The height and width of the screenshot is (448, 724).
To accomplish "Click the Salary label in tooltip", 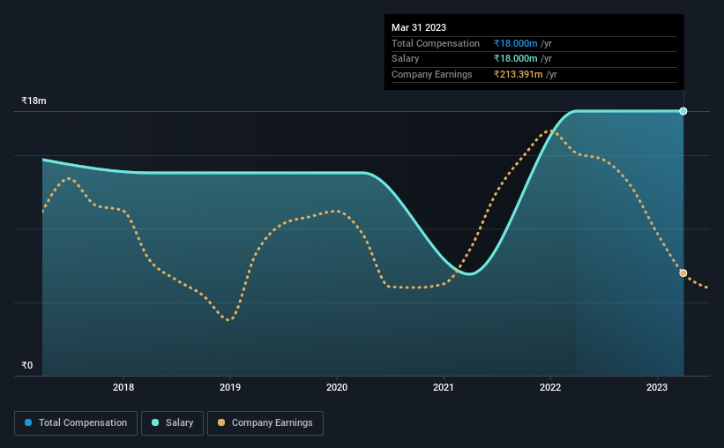I will point(406,59).
